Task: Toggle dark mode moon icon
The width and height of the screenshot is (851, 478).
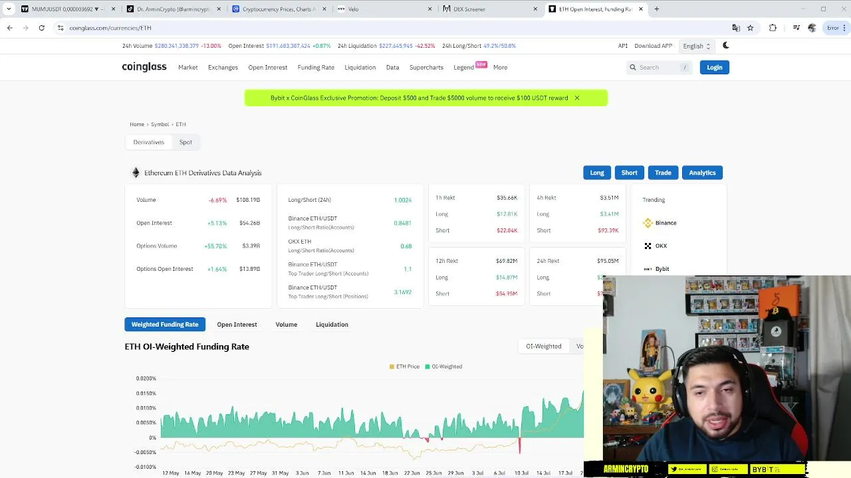Action: click(x=726, y=46)
